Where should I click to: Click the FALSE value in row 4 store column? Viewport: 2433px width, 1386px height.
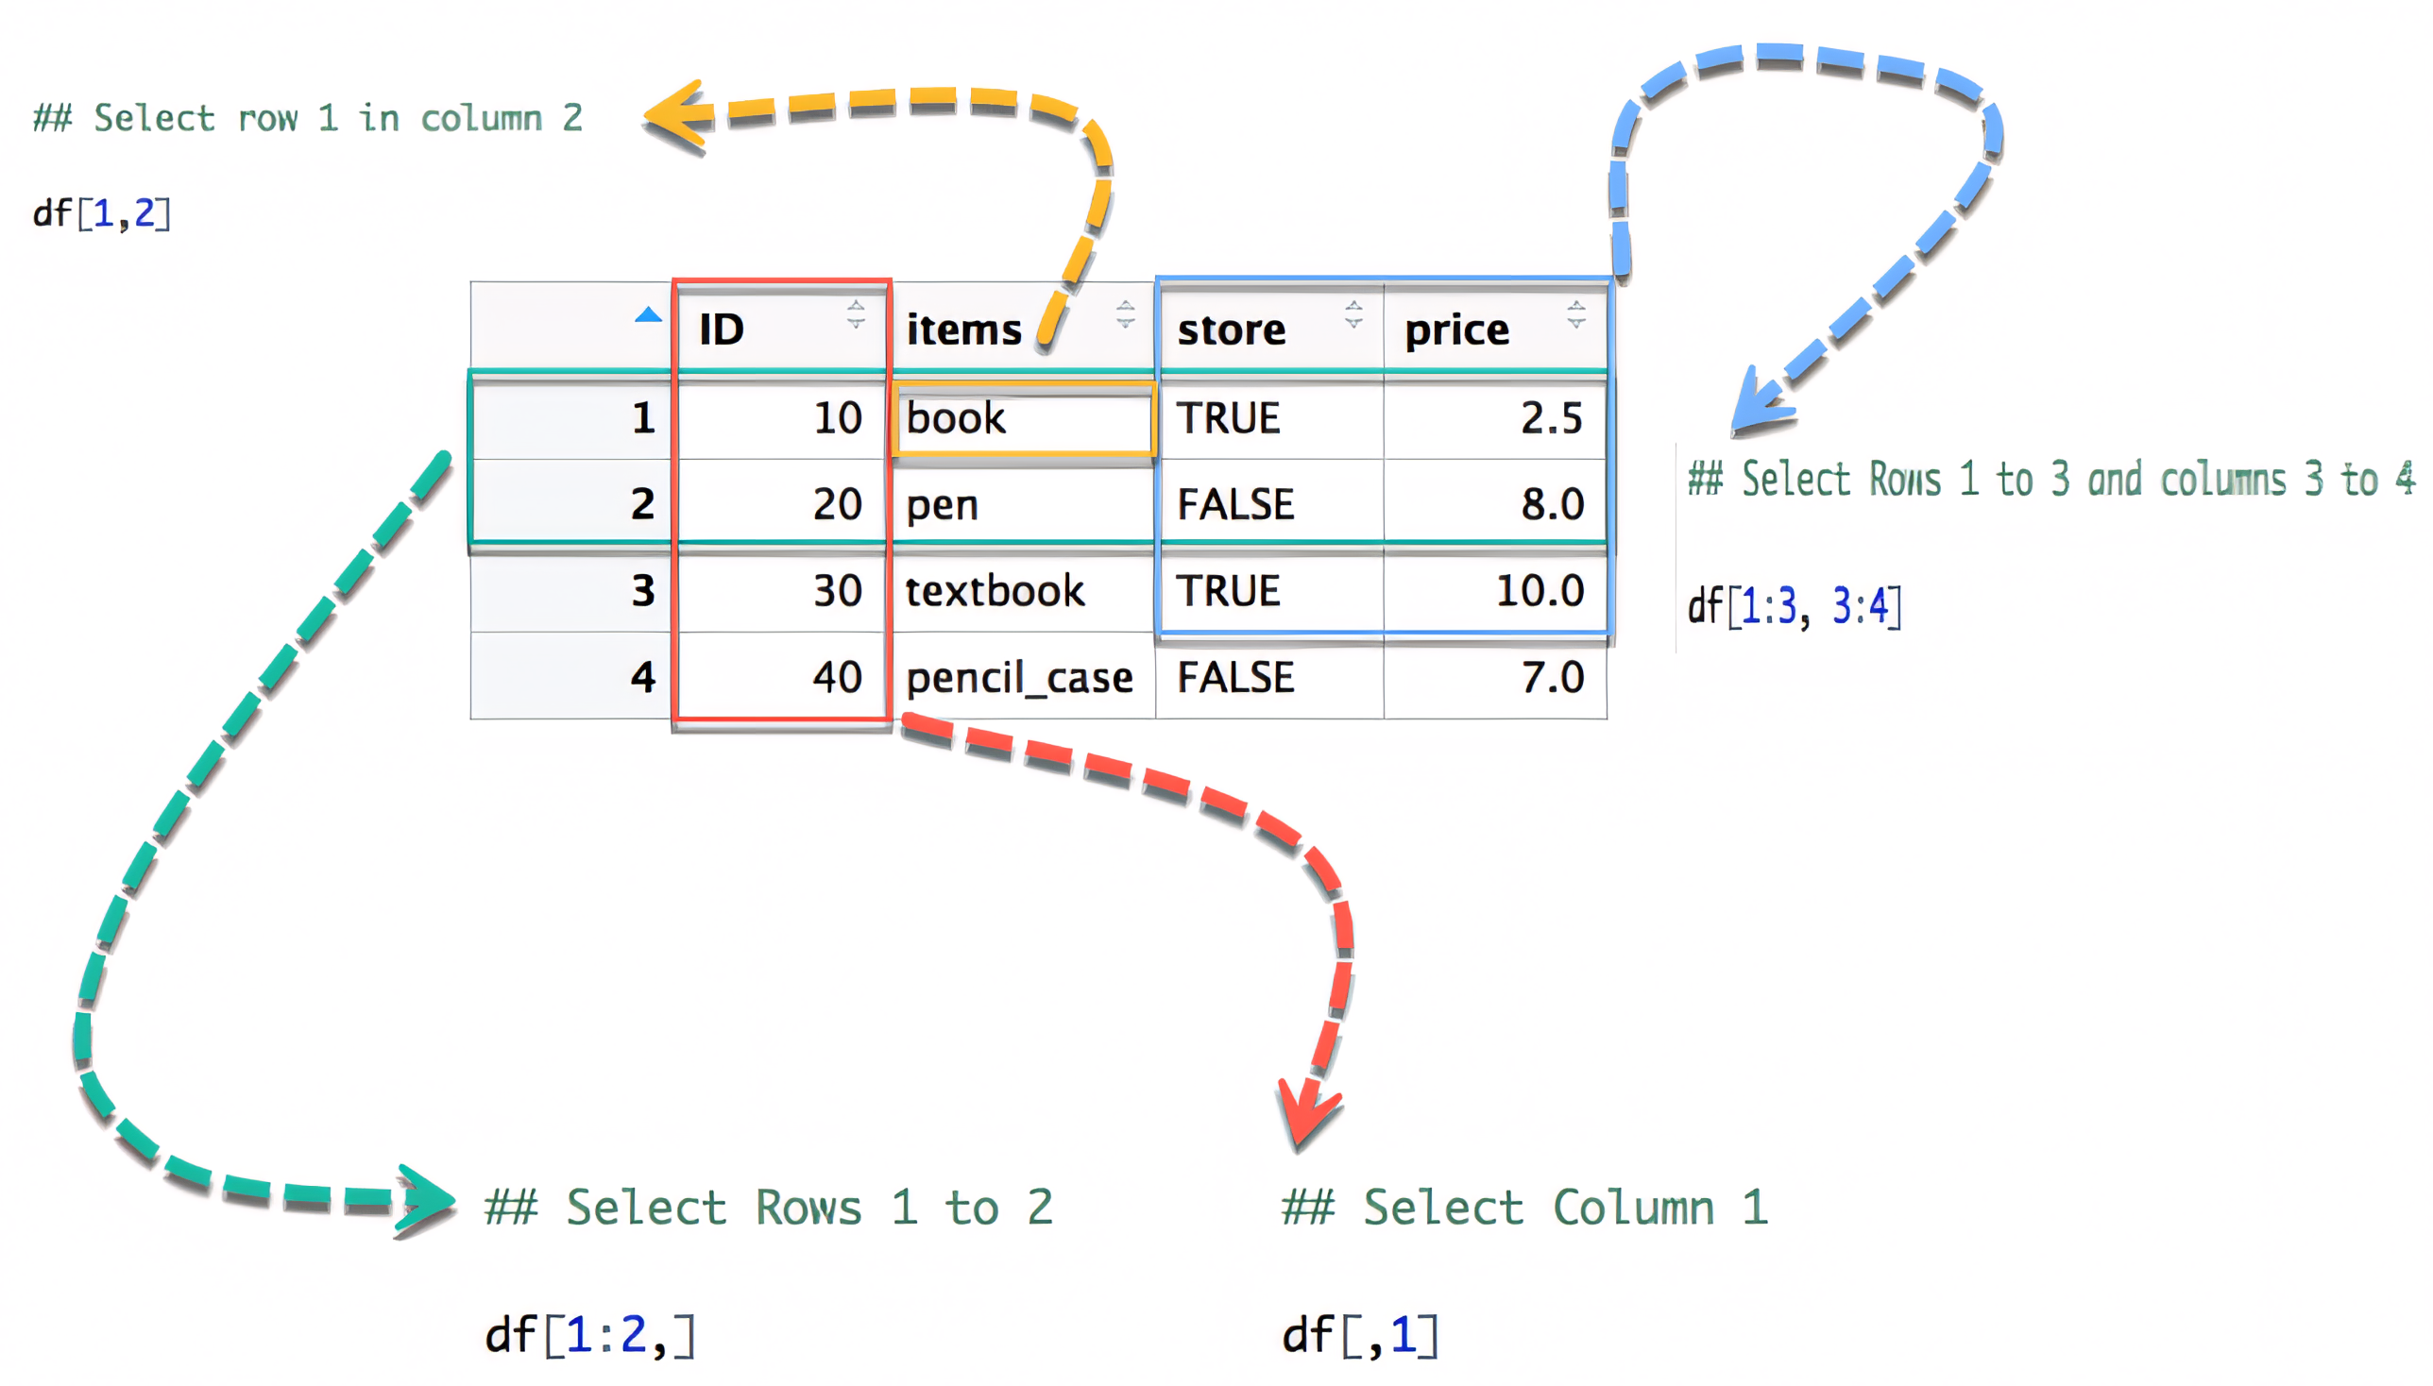pos(1235,678)
